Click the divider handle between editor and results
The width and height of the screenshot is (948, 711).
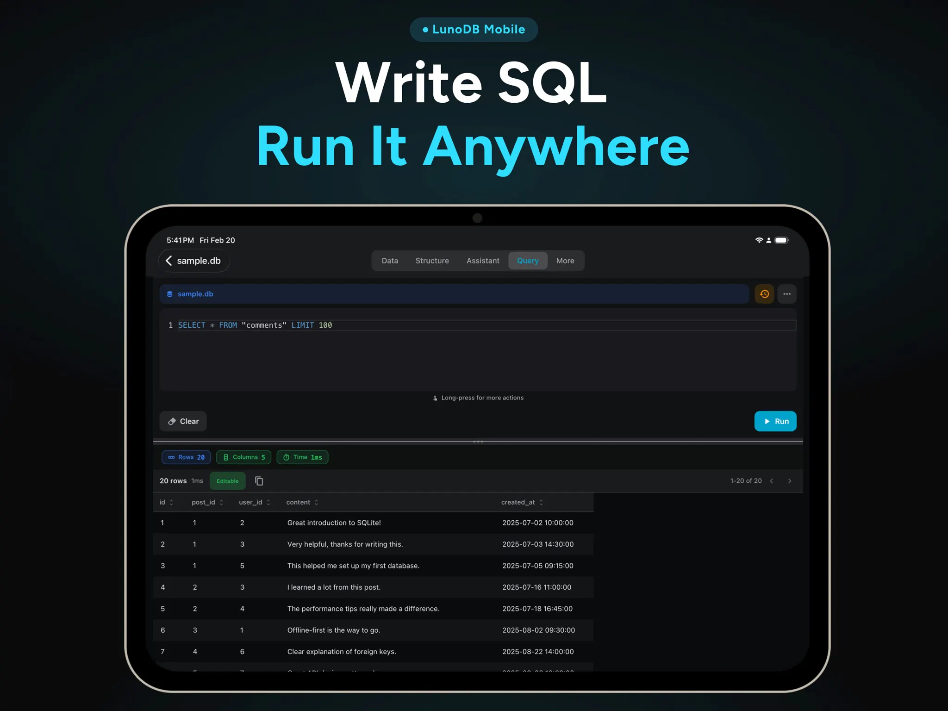[478, 442]
